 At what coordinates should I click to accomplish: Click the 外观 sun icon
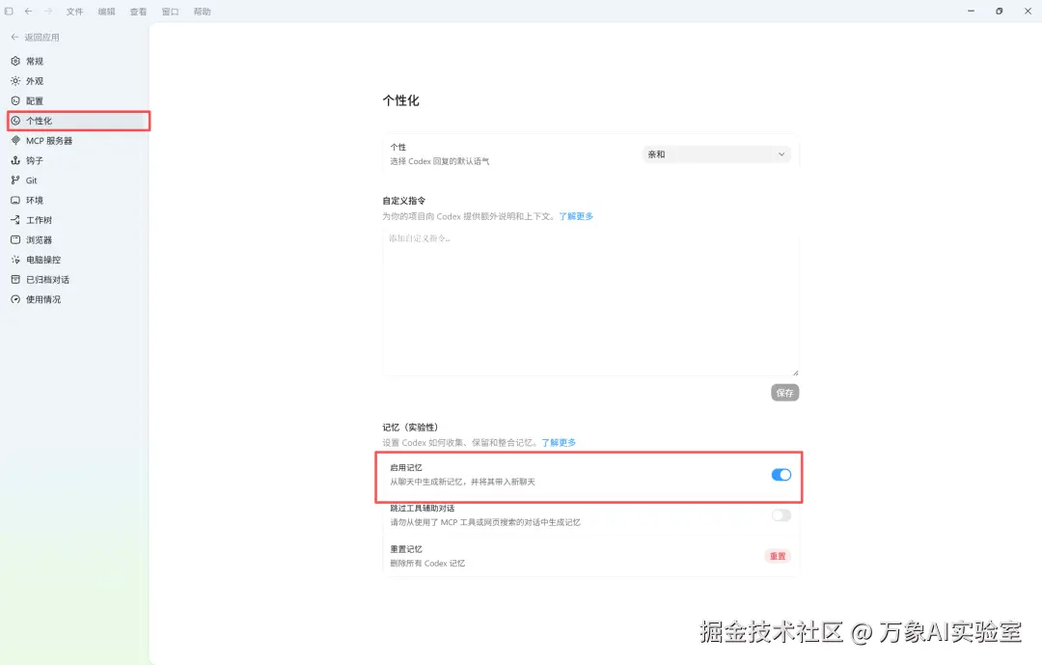click(15, 81)
